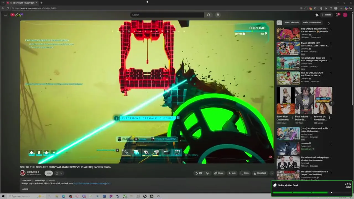Open Settings gear icon in the taskbar

pos(158,196)
